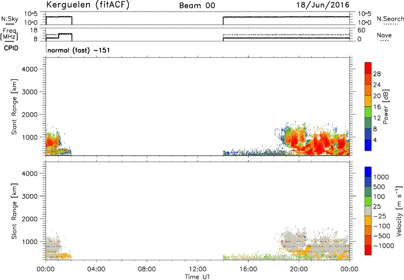The image size is (404, 280).
Task: Click the date "18/Jun/2016"
Action: click(x=323, y=5)
